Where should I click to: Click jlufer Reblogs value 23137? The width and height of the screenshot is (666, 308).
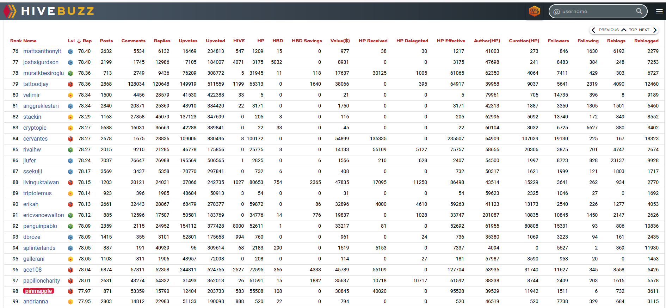pos(617,161)
